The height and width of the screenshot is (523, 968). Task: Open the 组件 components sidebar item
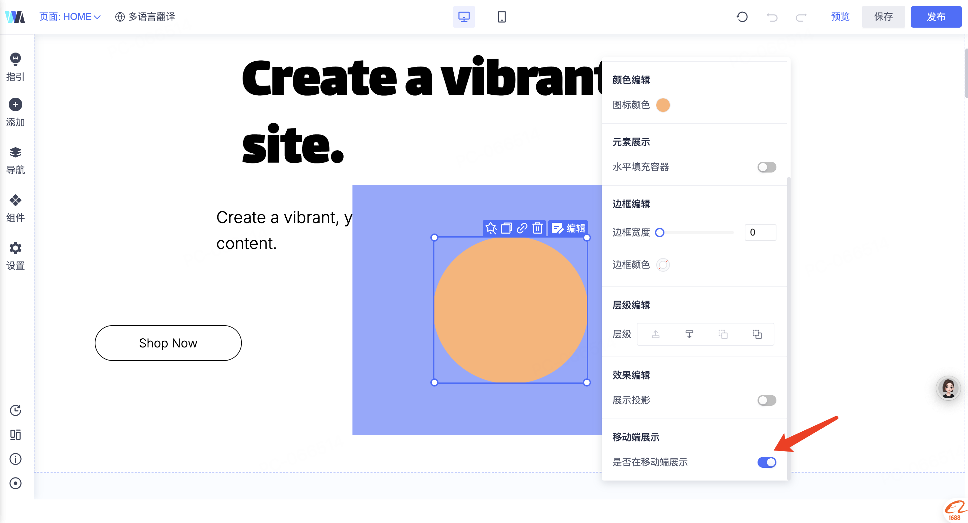click(x=16, y=208)
